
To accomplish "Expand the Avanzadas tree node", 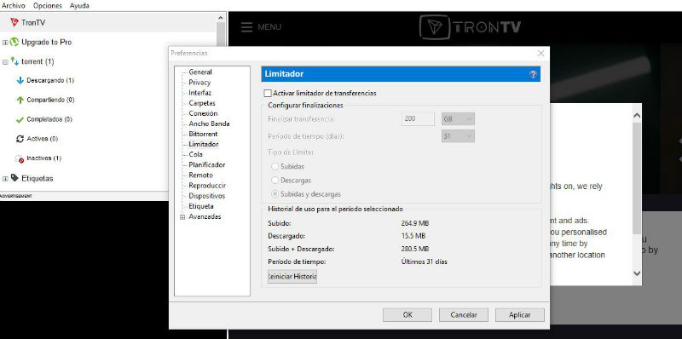I will [x=182, y=217].
